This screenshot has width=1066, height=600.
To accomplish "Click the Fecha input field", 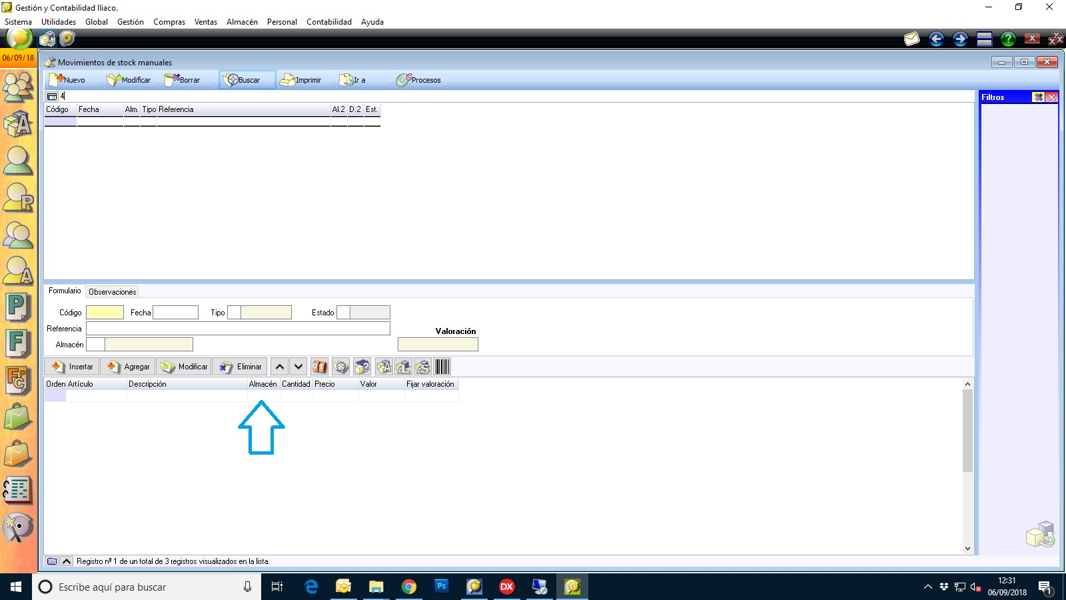I will 175,313.
